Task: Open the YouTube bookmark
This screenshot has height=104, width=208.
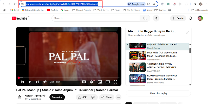Action: [x=53, y=10]
